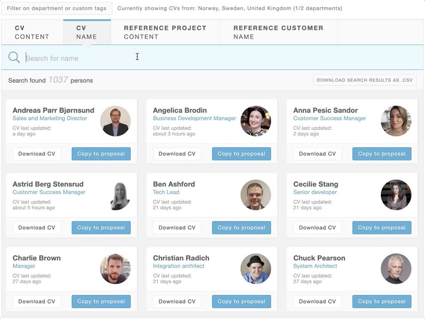Click Cecilie Stang's profile photo

point(396,195)
